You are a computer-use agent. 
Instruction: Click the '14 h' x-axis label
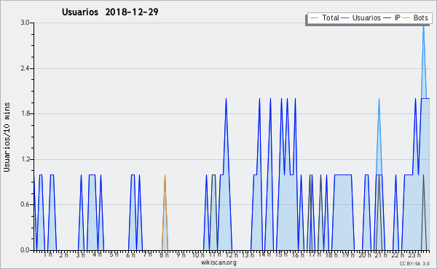264,254
